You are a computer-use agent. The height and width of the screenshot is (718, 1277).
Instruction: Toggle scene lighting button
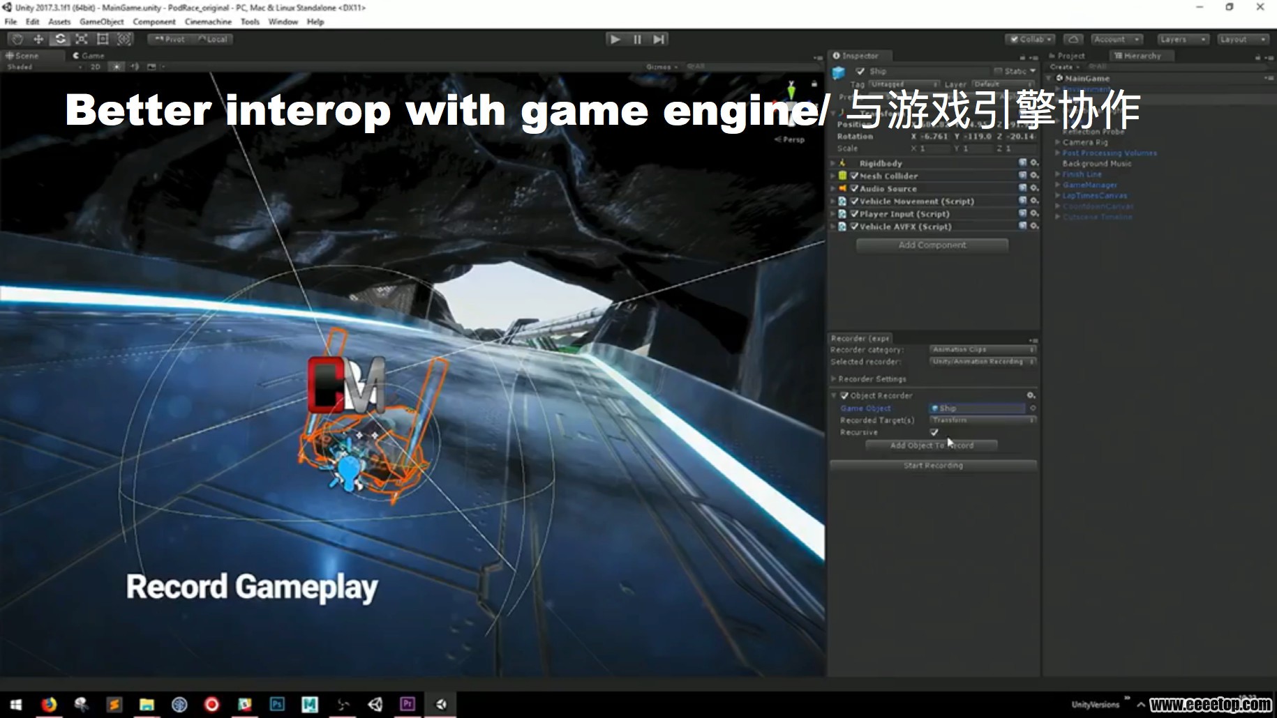(x=117, y=67)
